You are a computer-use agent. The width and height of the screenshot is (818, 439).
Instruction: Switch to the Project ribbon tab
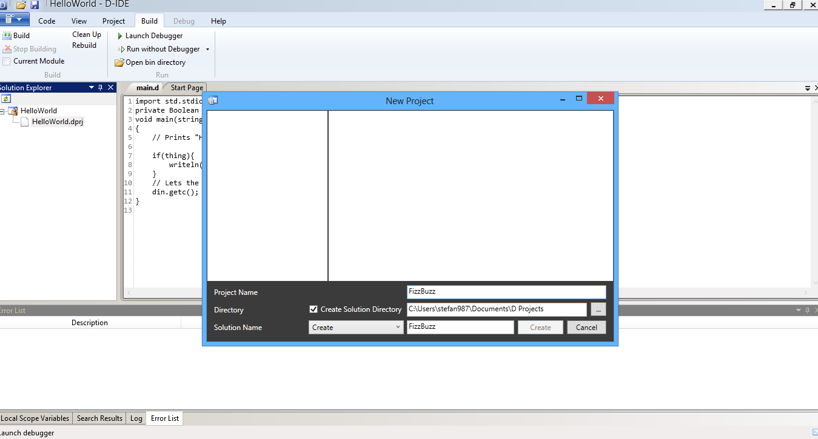113,21
